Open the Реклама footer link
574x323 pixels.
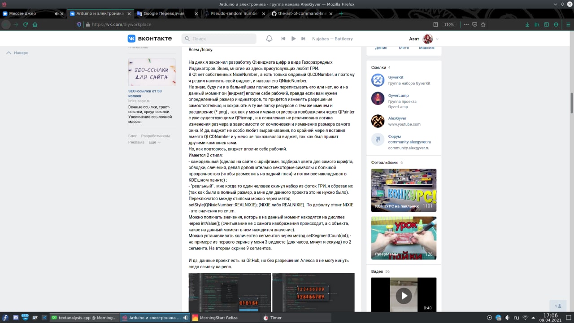(x=136, y=142)
